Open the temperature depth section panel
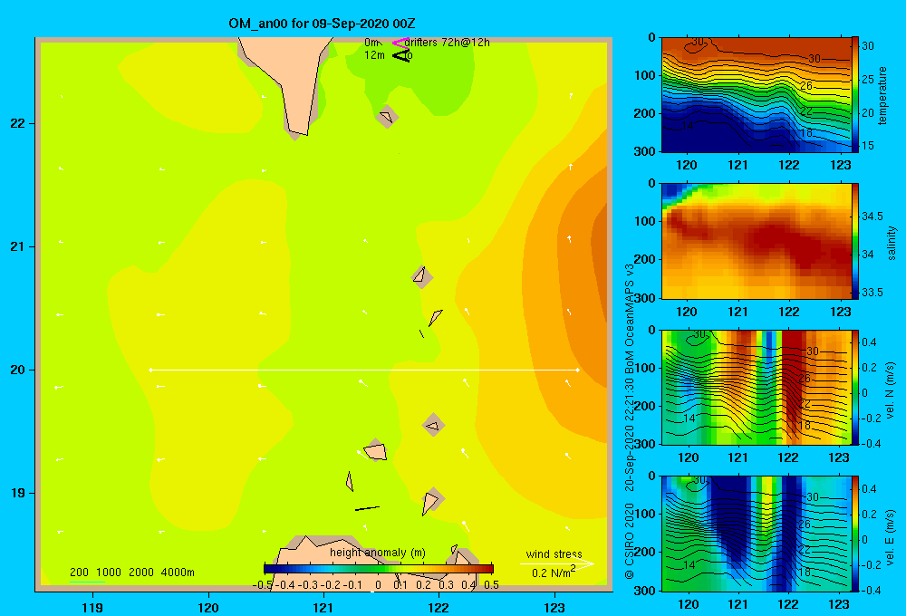Viewport: 906px width, 616px height. click(x=757, y=95)
